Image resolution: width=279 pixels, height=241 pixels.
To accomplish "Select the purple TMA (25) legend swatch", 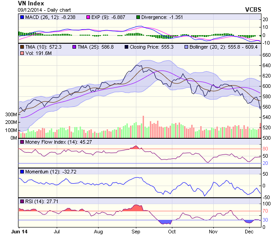I will click(x=72, y=47).
